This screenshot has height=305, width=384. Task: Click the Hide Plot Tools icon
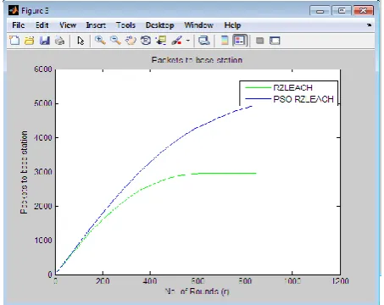coord(259,41)
